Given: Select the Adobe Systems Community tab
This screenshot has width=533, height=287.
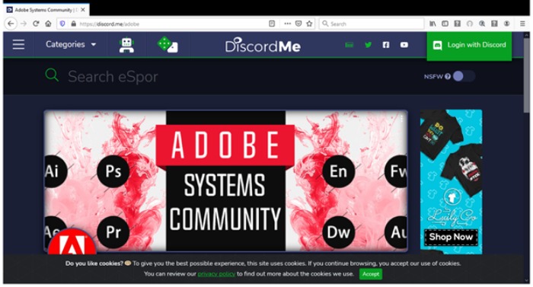Looking at the screenshot, I should coord(47,10).
